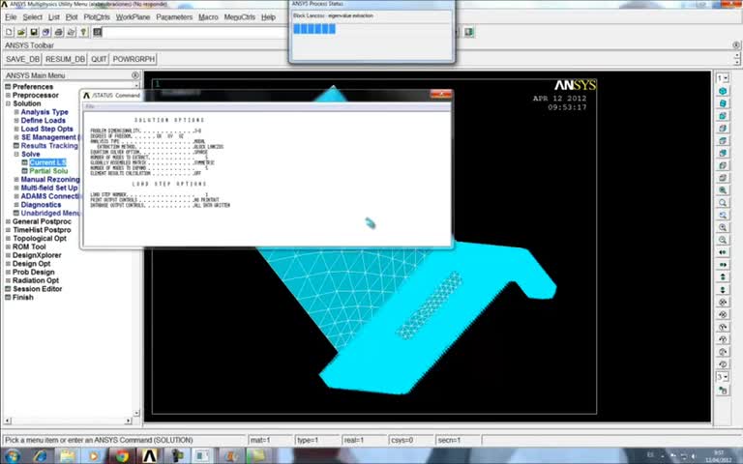
Task: Expand the Preprocessor tree node
Action: point(8,95)
